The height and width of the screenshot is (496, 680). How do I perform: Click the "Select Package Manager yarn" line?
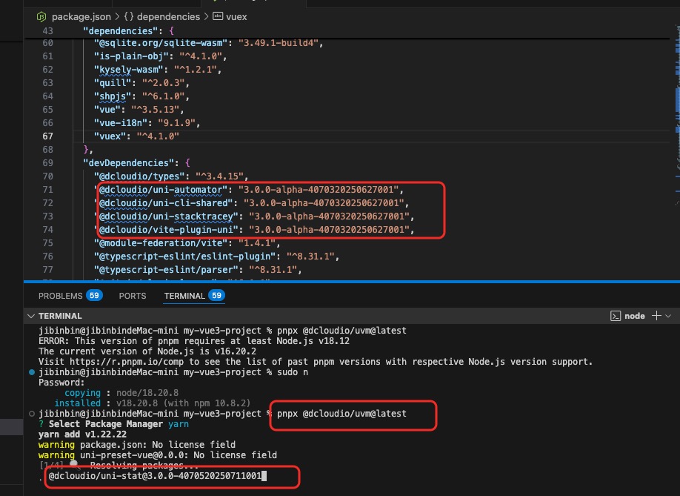[113, 424]
